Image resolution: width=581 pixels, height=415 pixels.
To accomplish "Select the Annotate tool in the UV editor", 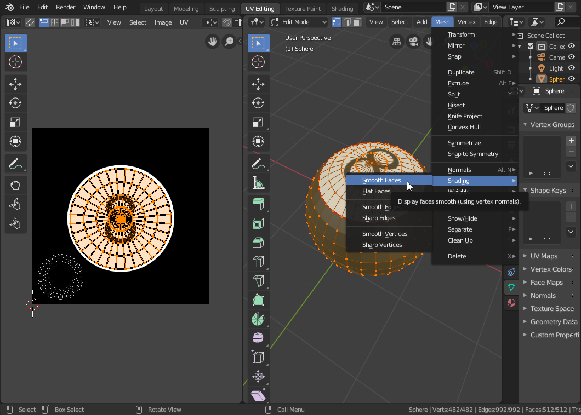I will pos(15,164).
